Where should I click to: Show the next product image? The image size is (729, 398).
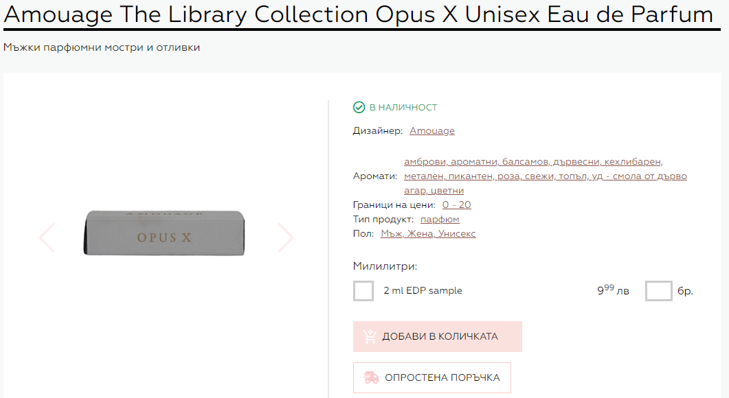coord(285,237)
